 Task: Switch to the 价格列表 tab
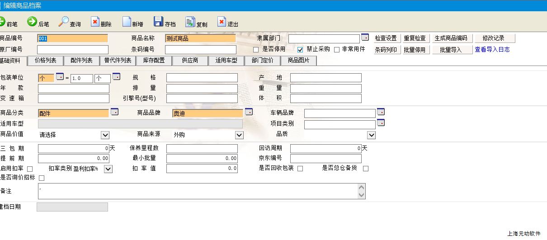pos(46,61)
